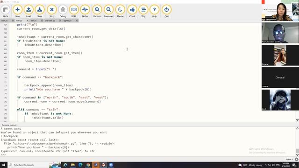
Task: Toggle the Theme moon icon
Action: pyautogui.click(x=120, y=11)
